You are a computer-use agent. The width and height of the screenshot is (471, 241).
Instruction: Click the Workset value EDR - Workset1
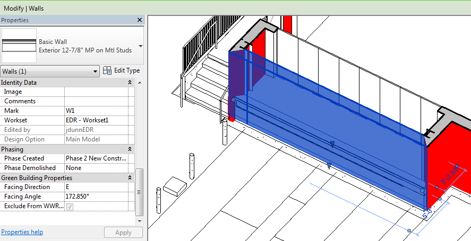[96, 120]
